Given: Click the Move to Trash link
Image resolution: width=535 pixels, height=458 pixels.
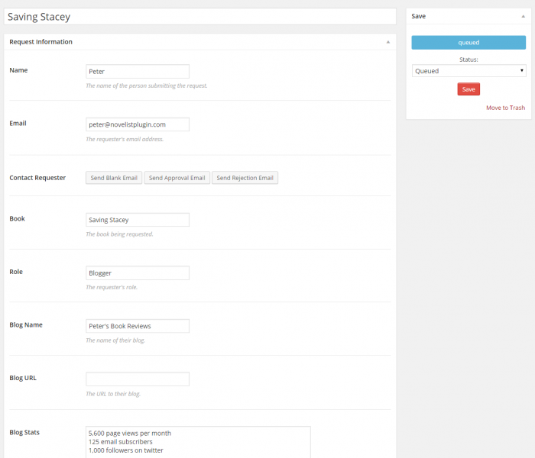Looking at the screenshot, I should tap(505, 108).
